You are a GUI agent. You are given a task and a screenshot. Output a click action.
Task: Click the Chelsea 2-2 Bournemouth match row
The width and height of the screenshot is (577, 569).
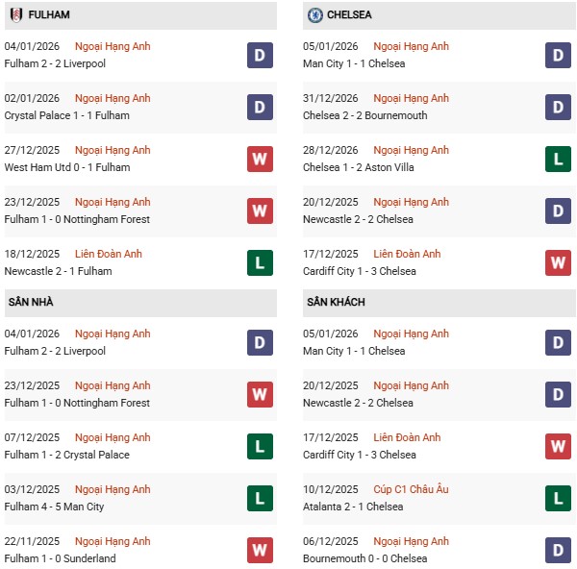click(367, 115)
